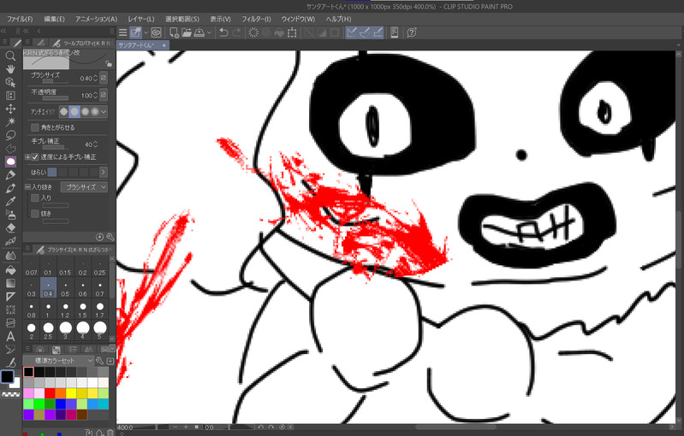Click the 手ブレ補正 value stepper
684x436 pixels.
[x=96, y=144]
